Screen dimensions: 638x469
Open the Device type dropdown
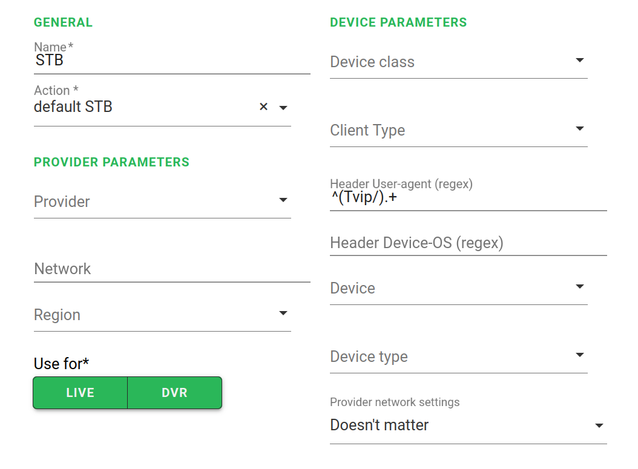[x=579, y=355]
